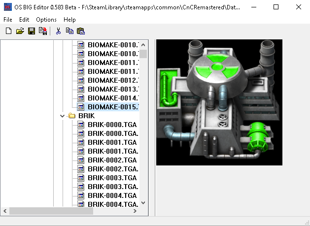Select the BRIK folder label
Image resolution: width=310 pixels, height=226 pixels.
tap(87, 116)
